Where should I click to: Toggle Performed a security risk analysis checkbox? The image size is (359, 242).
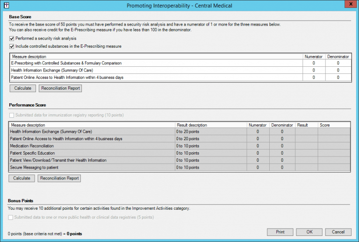[12, 38]
